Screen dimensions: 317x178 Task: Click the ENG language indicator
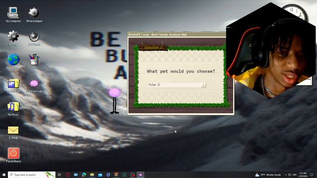coord(295,175)
